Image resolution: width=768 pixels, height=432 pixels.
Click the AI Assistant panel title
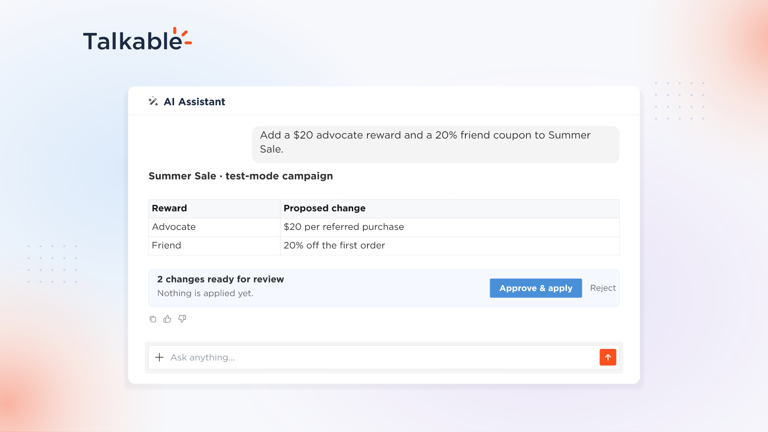[x=194, y=102]
